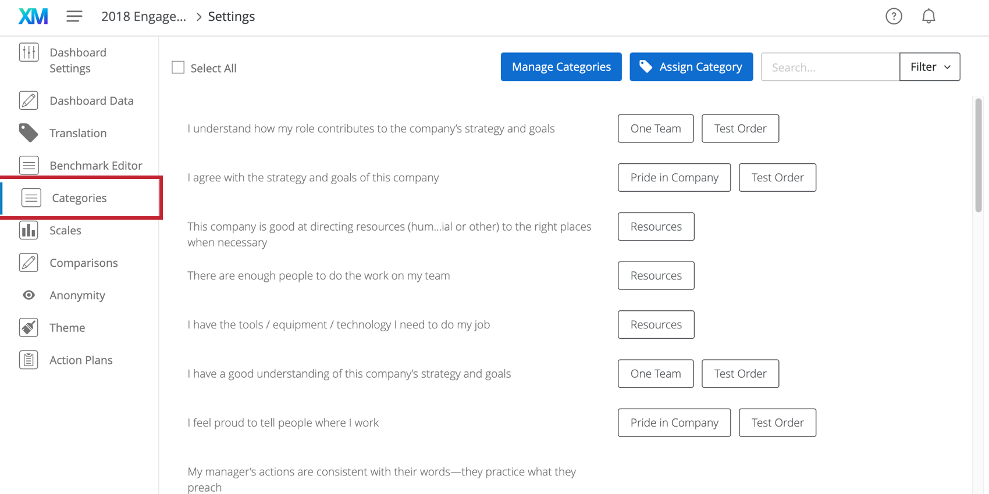989x494 pixels.
Task: Select item 'I have the tools / equipment / technology'
Action: click(x=339, y=324)
